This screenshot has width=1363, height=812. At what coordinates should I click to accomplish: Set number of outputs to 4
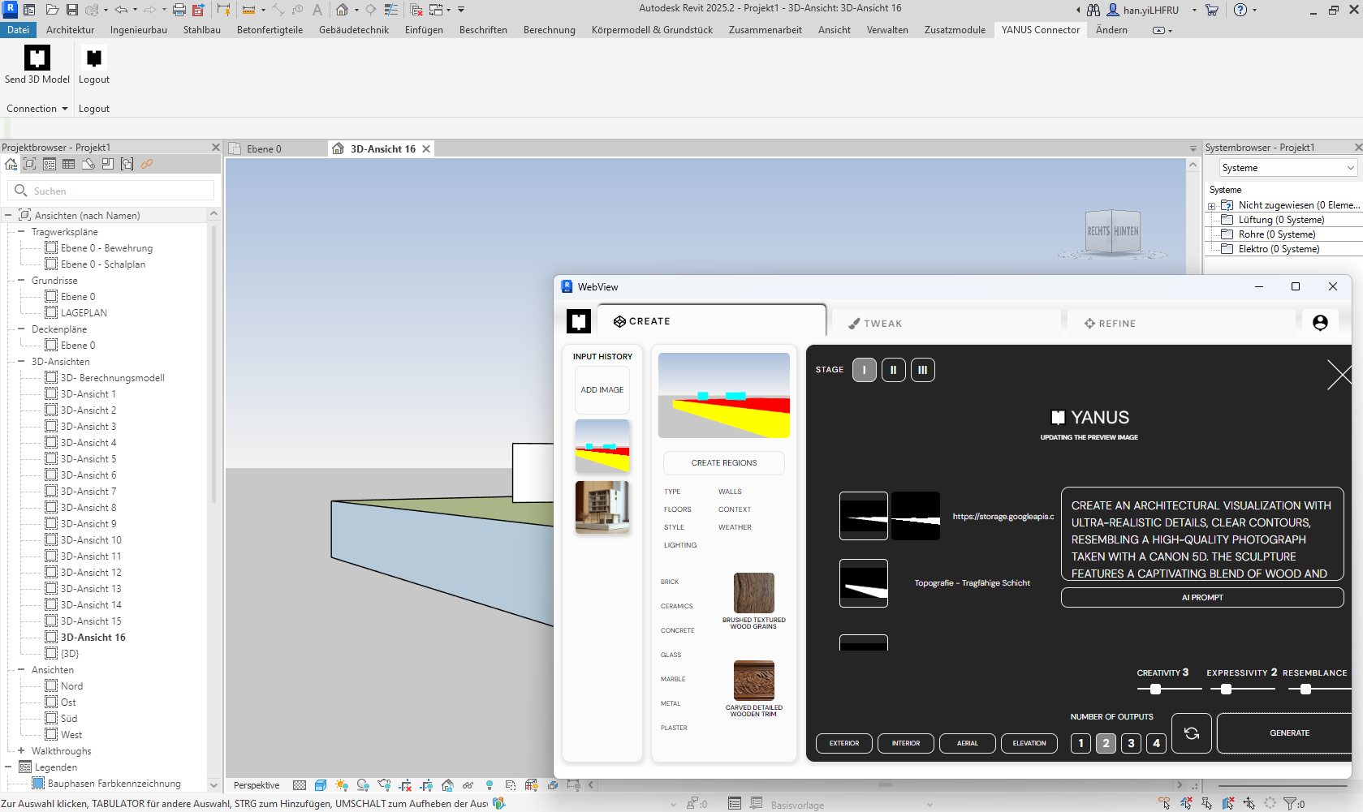point(1157,743)
